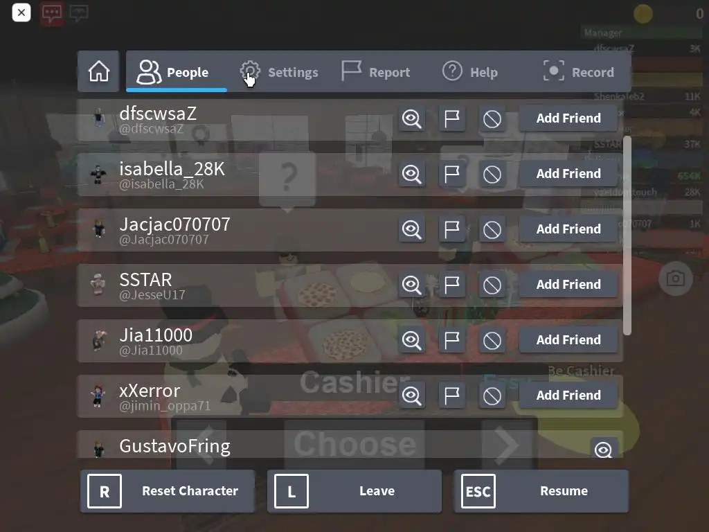Go to the Help tab
709x532 pixels.
pyautogui.click(x=470, y=72)
